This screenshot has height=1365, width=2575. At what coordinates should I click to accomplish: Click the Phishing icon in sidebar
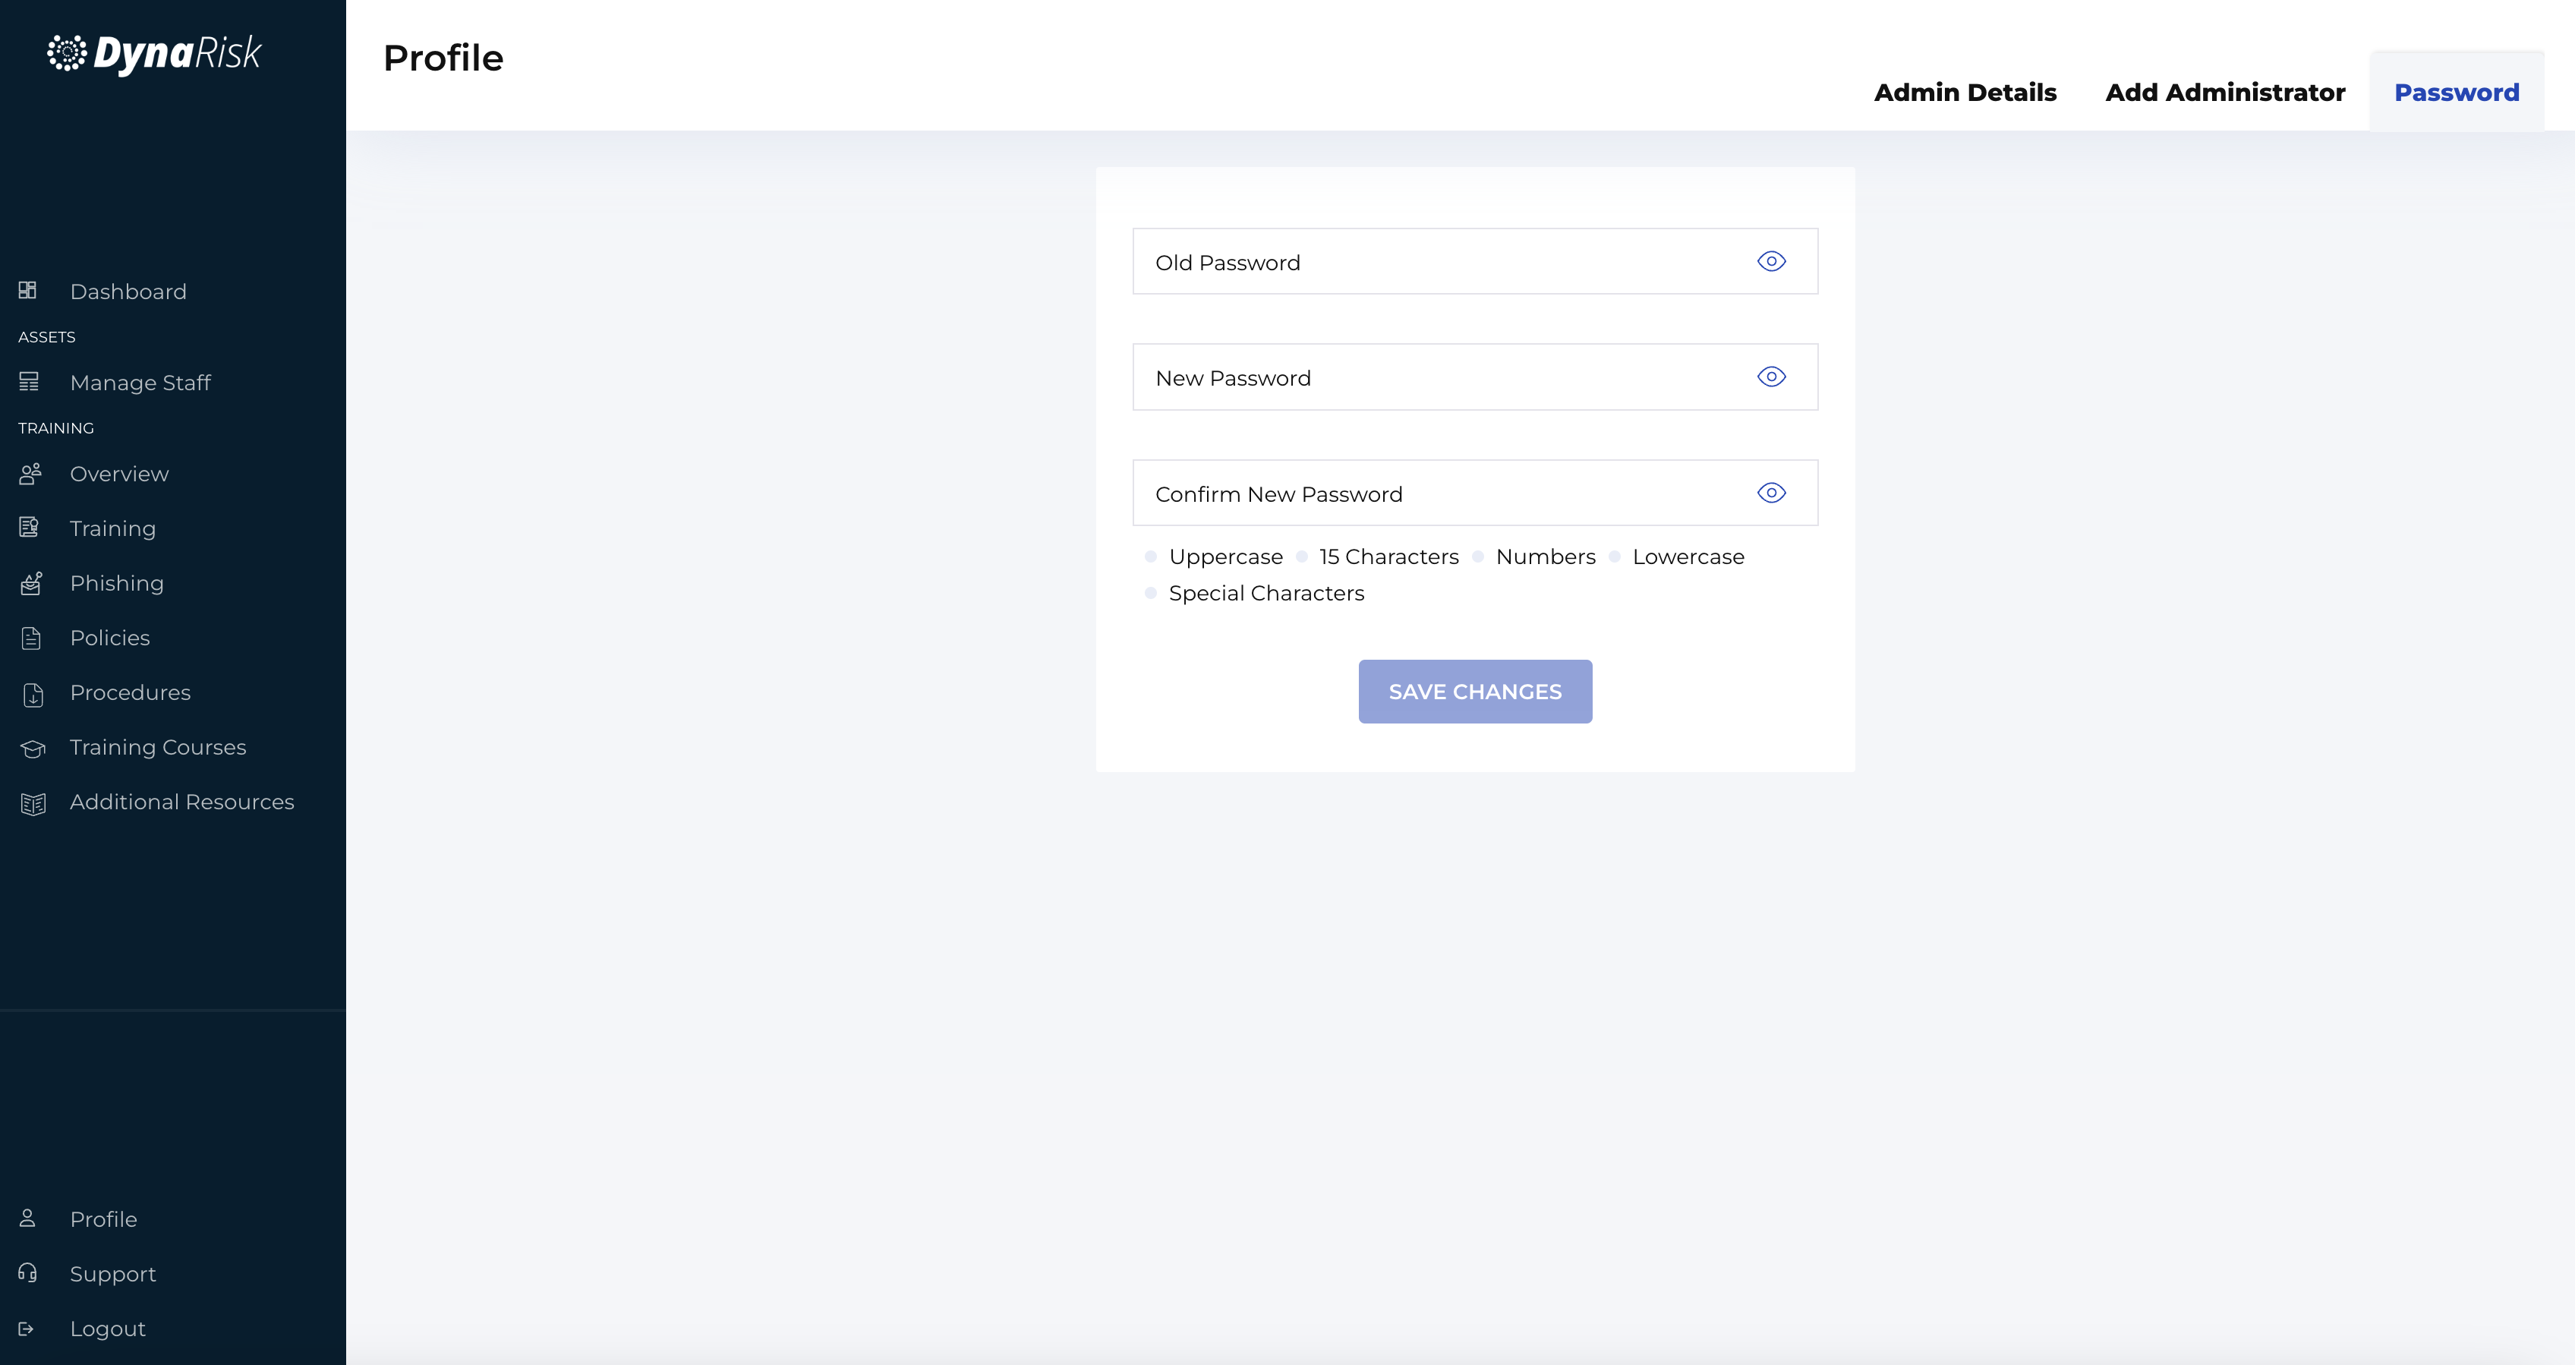point(31,583)
